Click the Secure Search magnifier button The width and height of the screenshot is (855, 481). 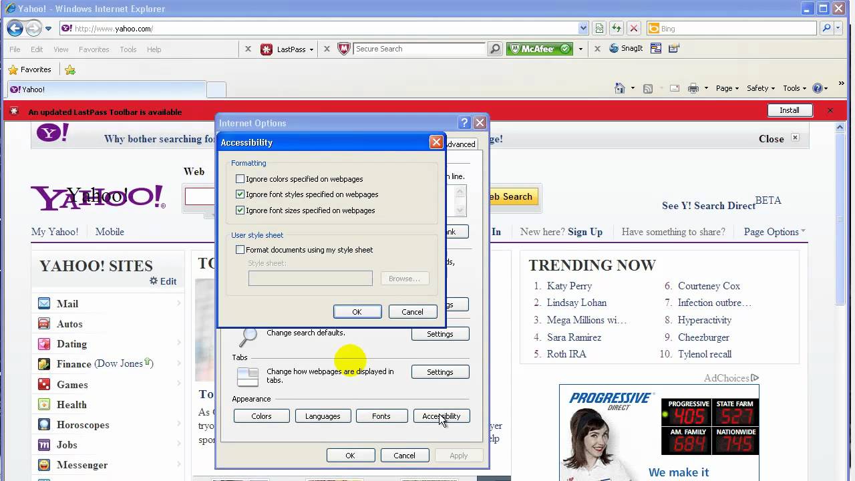click(495, 49)
